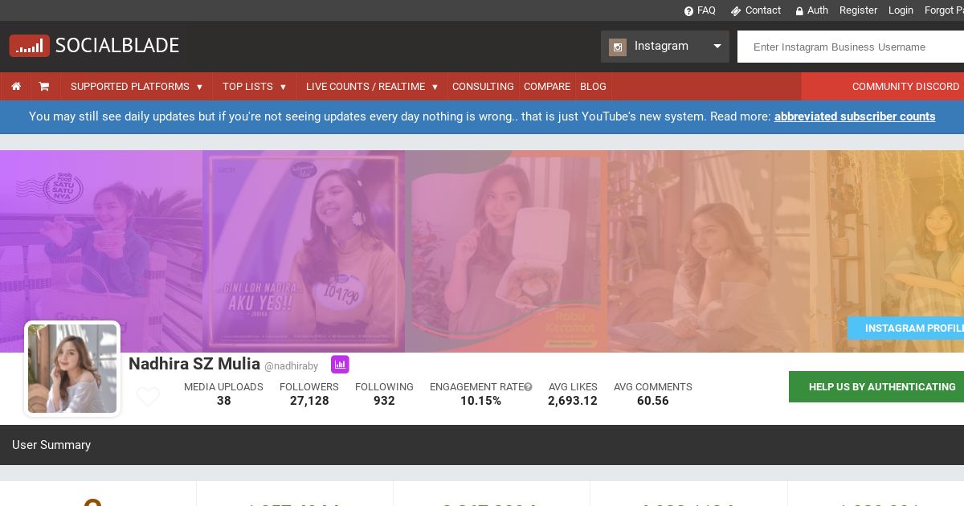This screenshot has height=506, width=964.
Task: Click the engagement rate help icon
Action: (528, 387)
